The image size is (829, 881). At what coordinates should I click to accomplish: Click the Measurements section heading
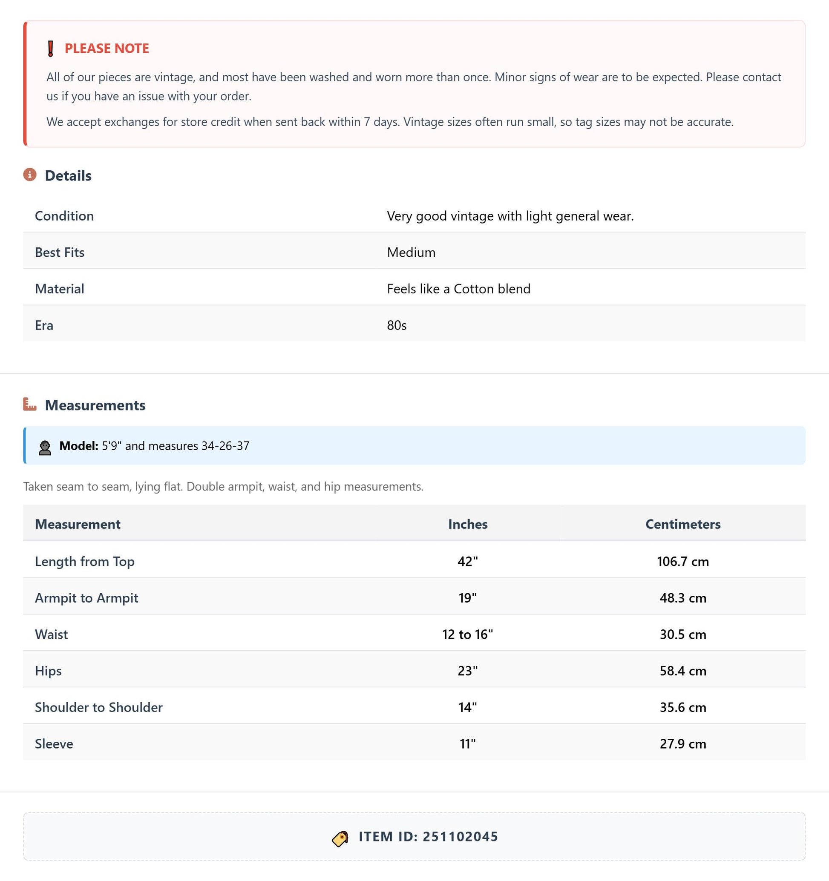tap(95, 405)
